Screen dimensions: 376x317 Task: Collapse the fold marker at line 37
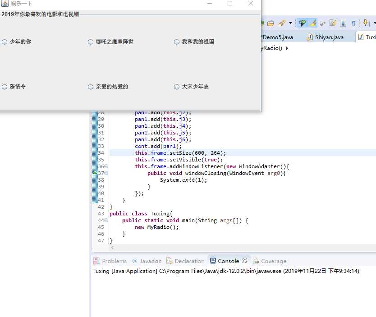tap(106, 173)
